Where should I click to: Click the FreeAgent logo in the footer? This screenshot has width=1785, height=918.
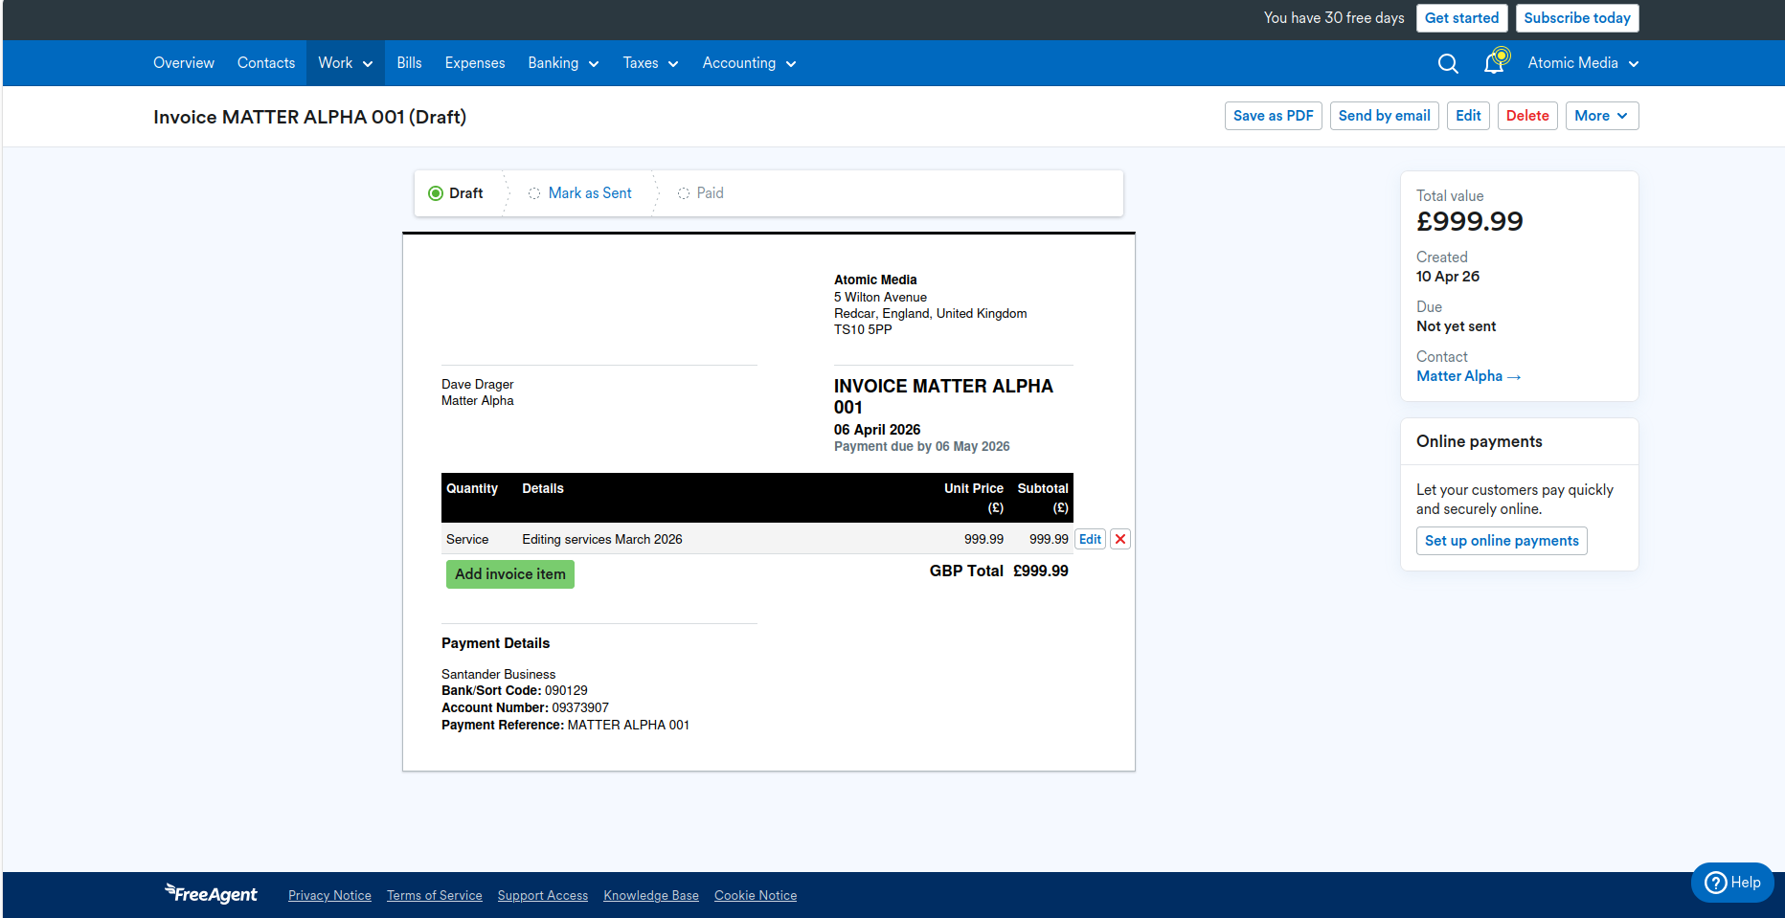[x=211, y=893]
